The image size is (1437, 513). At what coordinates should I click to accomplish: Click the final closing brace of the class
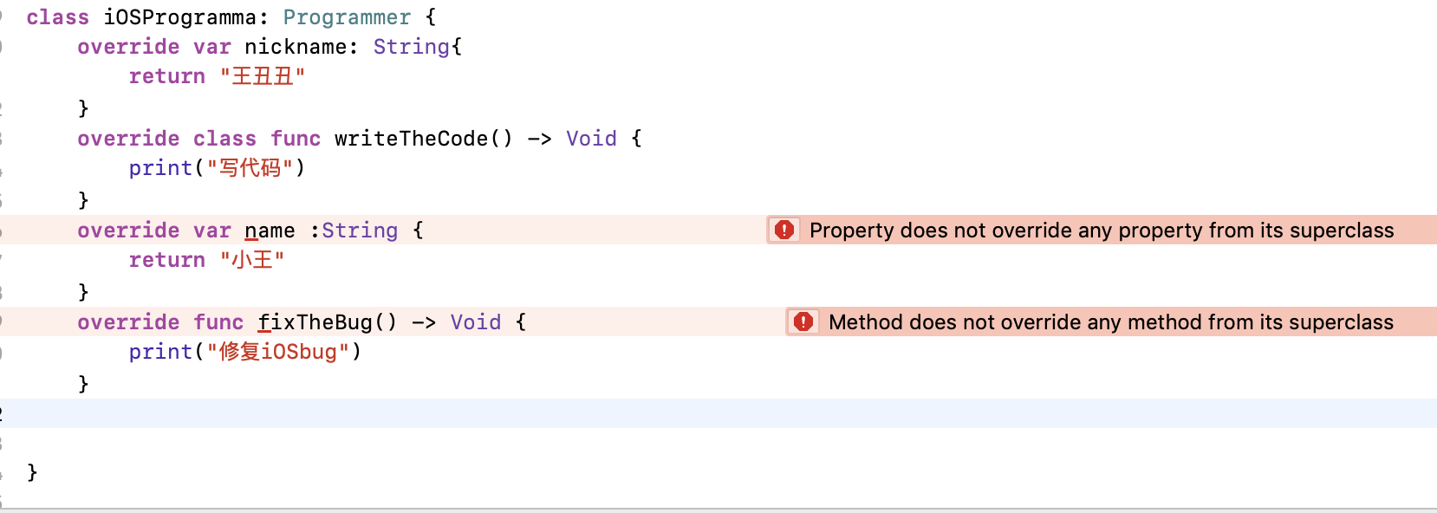pos(32,472)
